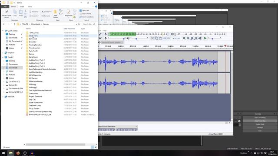
Task: Click the Paste clipboard icon in Audacity
Action: click(x=161, y=38)
